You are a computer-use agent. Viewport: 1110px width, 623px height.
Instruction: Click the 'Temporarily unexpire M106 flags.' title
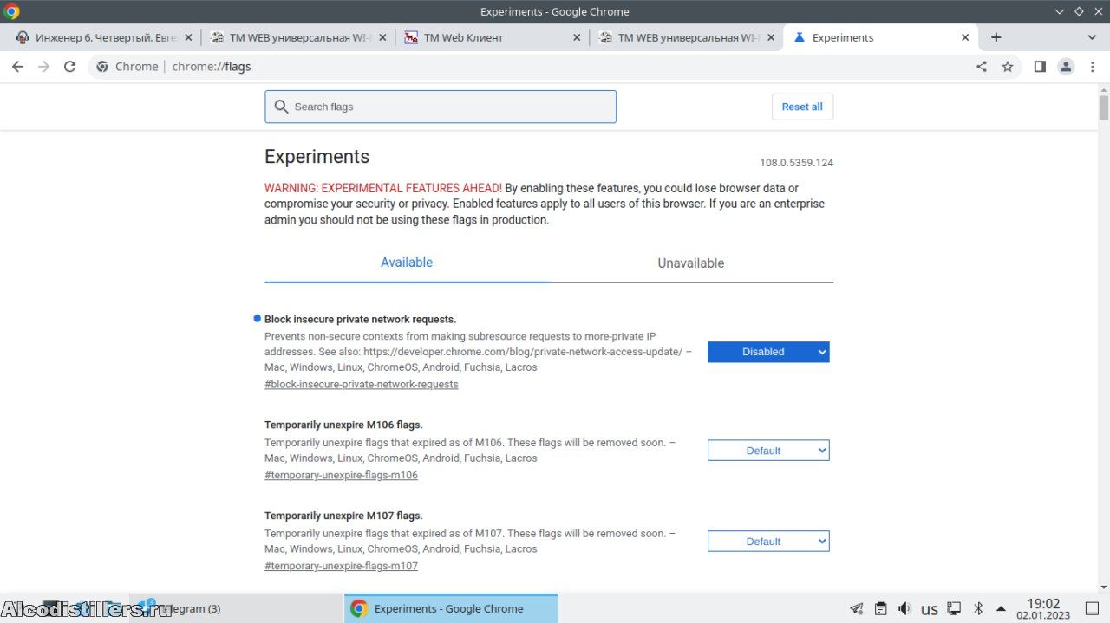[343, 425]
